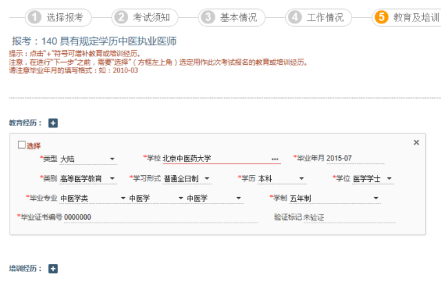Screen dimensions: 441x286
Task: Go to step 1 选择报考
Action: tap(58, 17)
